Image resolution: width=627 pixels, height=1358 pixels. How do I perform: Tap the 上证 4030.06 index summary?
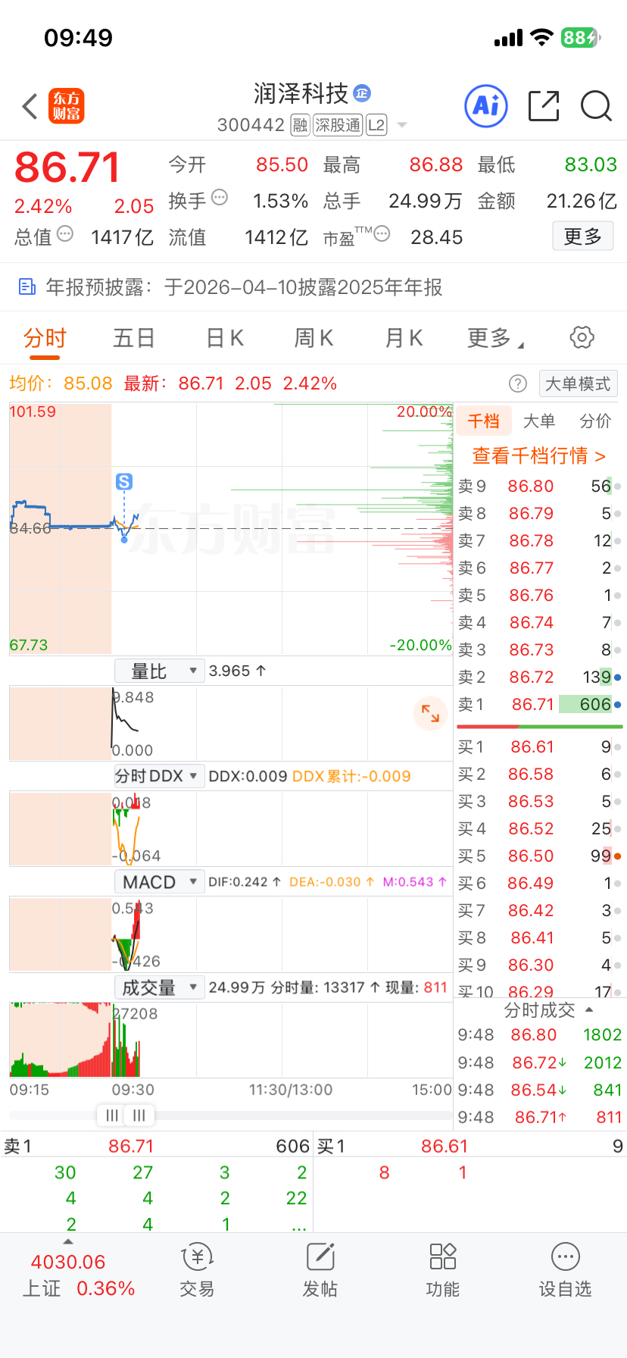click(79, 1275)
